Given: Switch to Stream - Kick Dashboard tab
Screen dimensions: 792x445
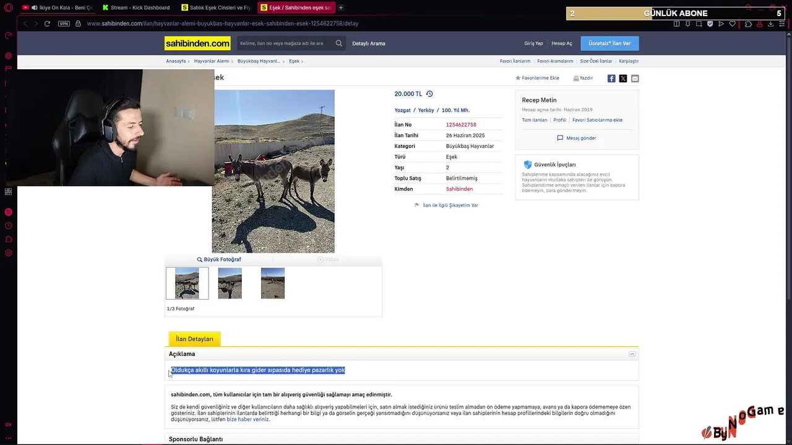Looking at the screenshot, I should pos(136,7).
